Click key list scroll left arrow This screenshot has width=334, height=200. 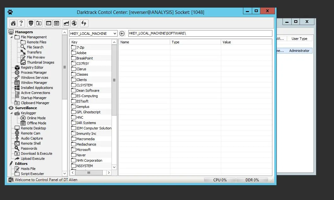pos(73,172)
